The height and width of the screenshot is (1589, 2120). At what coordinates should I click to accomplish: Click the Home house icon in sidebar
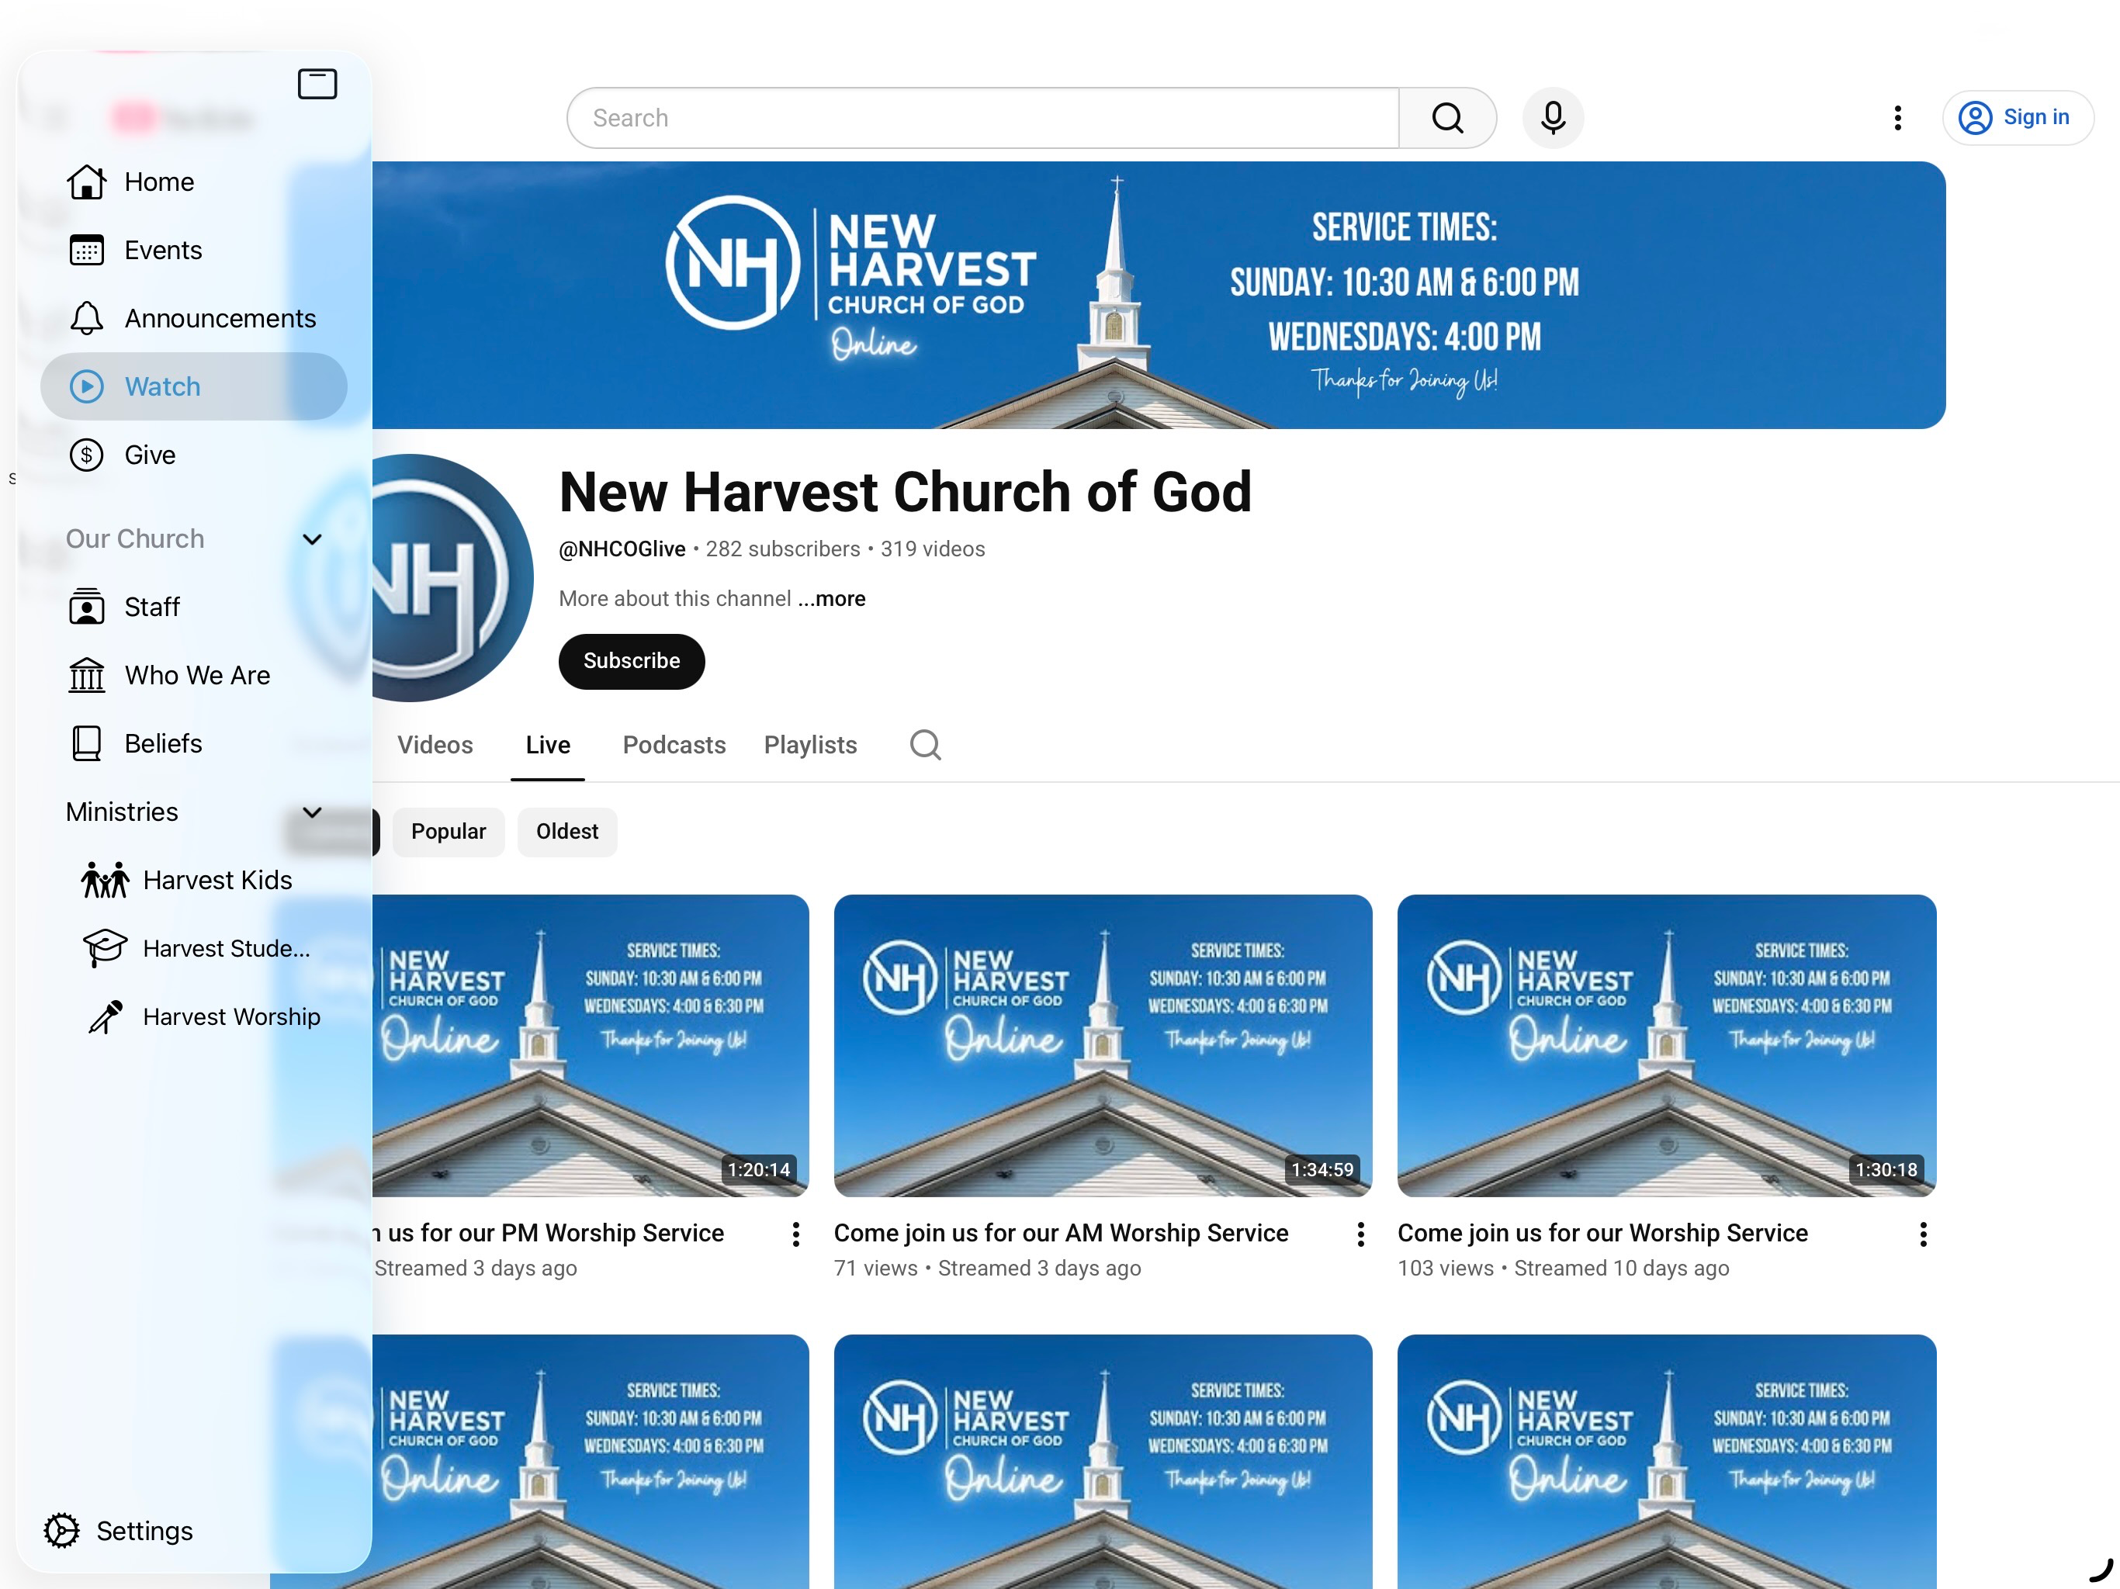(86, 182)
